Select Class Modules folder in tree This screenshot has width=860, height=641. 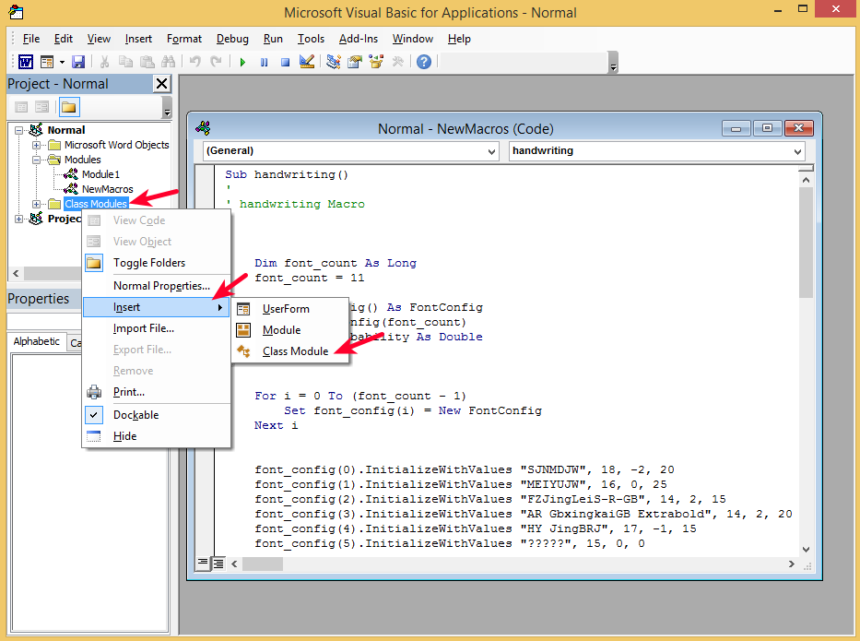click(96, 204)
